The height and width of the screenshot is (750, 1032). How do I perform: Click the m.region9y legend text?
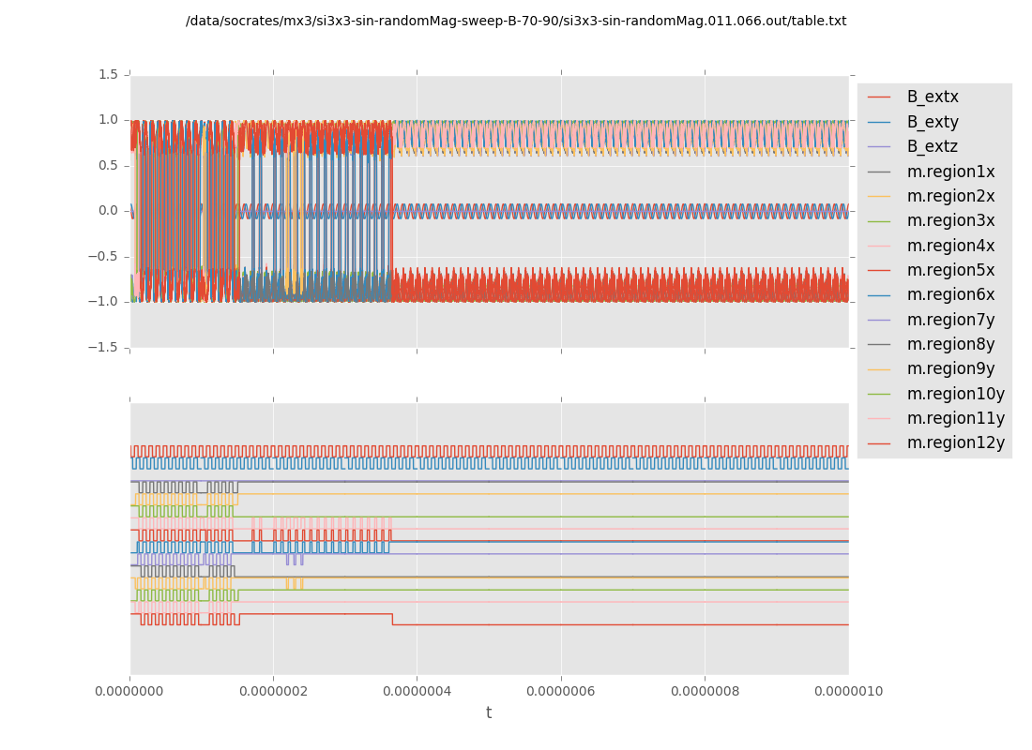point(950,368)
